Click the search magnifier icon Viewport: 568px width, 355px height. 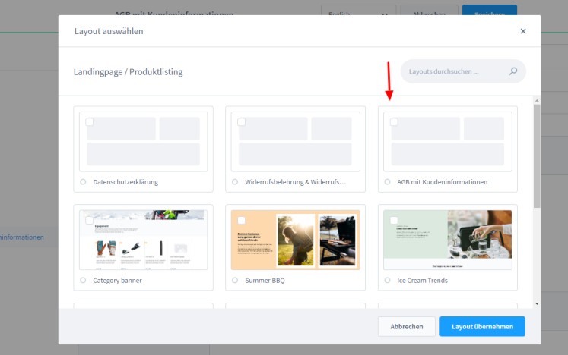tap(513, 72)
